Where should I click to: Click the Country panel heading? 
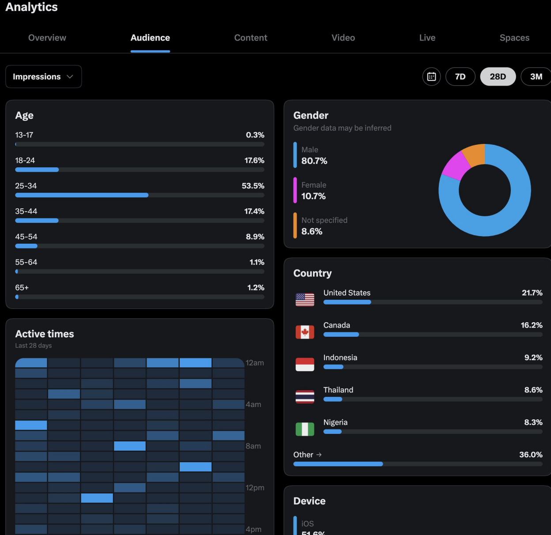click(313, 273)
